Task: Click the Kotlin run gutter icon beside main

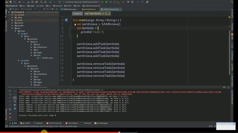Action: 67,20
